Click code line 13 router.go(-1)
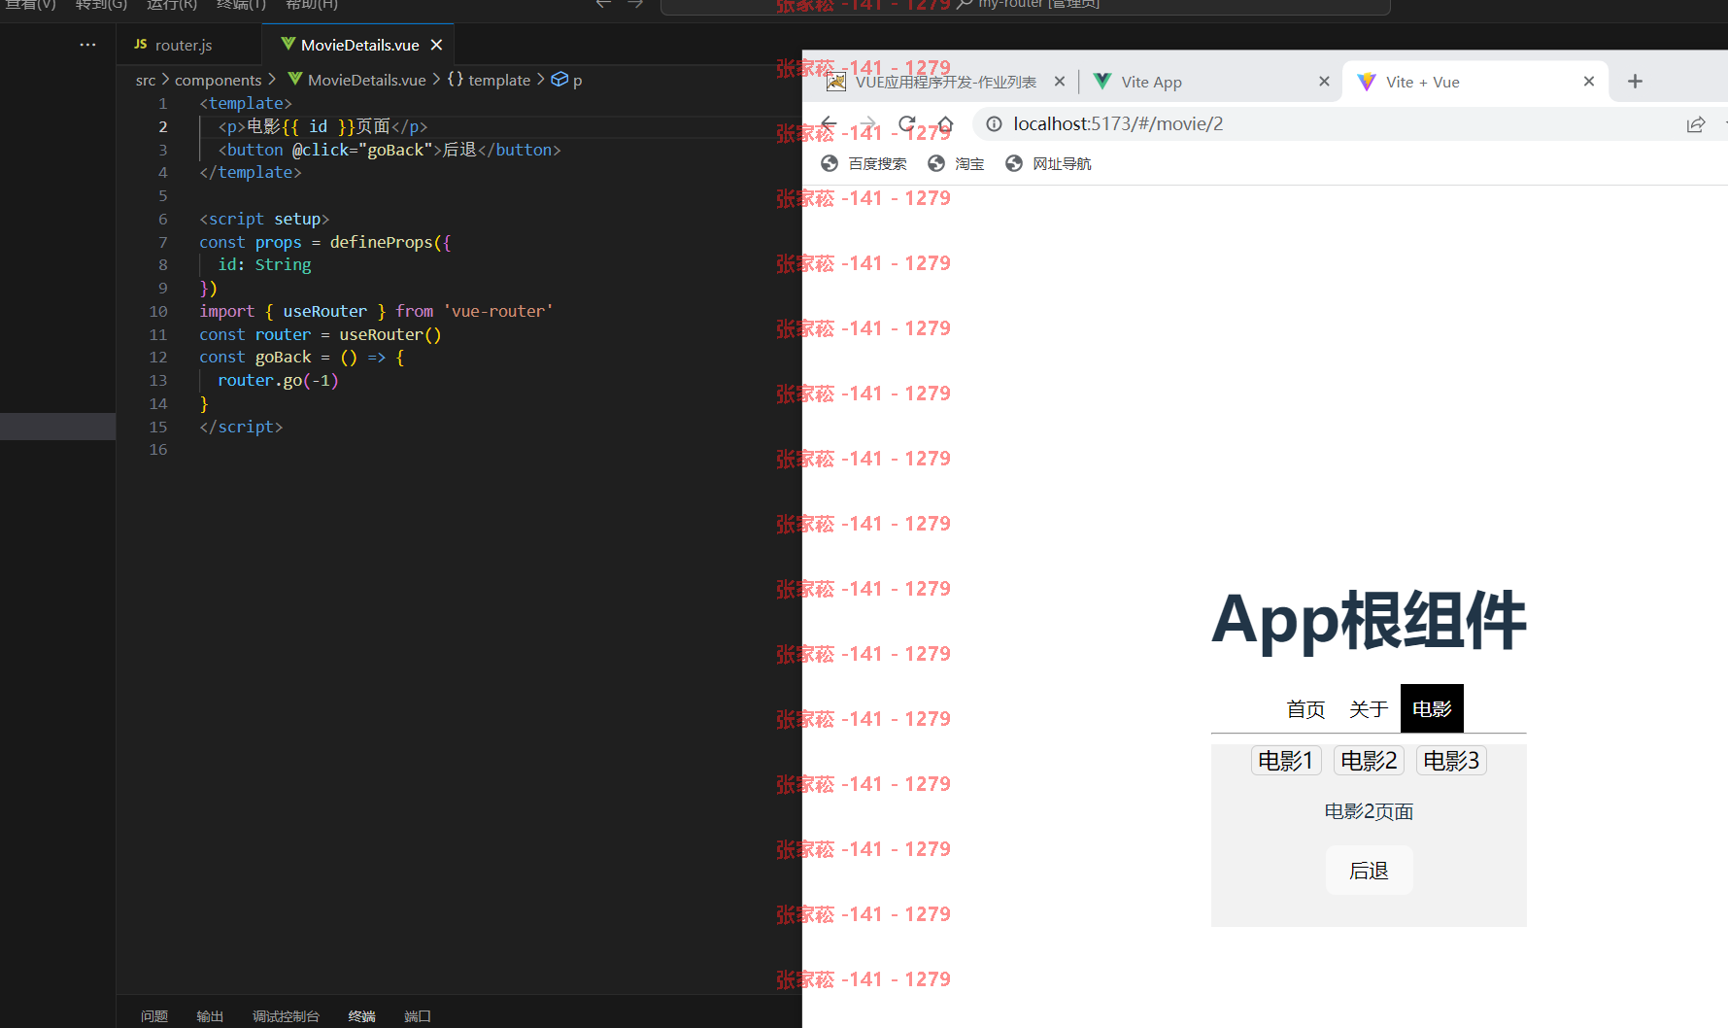Screen dimensions: 1728x1028 point(278,380)
